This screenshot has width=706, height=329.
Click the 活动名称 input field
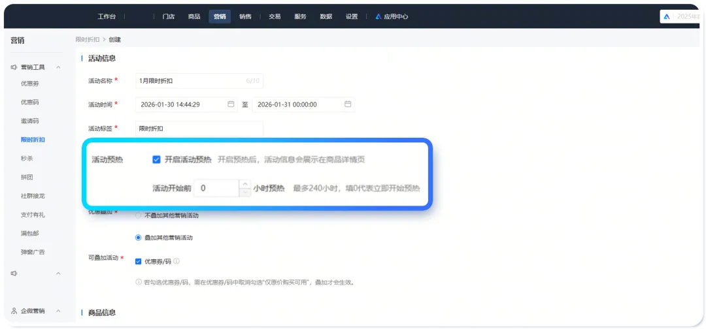click(x=190, y=81)
